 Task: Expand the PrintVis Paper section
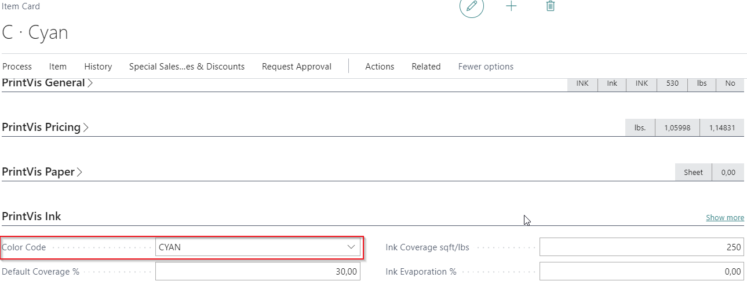coord(42,172)
